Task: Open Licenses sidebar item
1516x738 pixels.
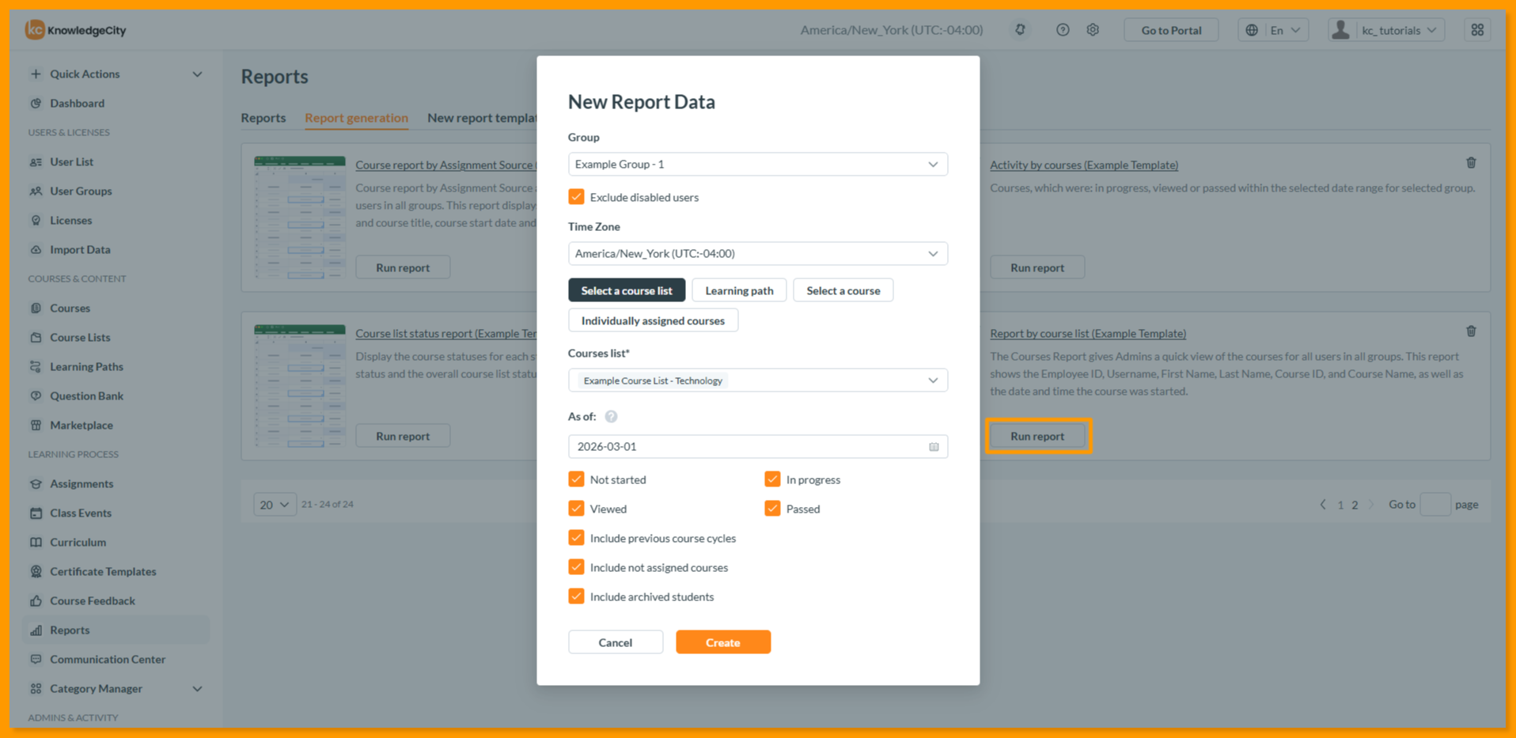Action: point(70,220)
